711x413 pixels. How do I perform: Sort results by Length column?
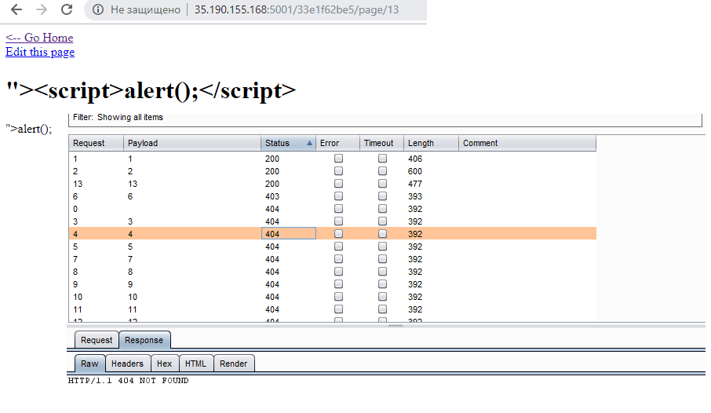pos(430,143)
